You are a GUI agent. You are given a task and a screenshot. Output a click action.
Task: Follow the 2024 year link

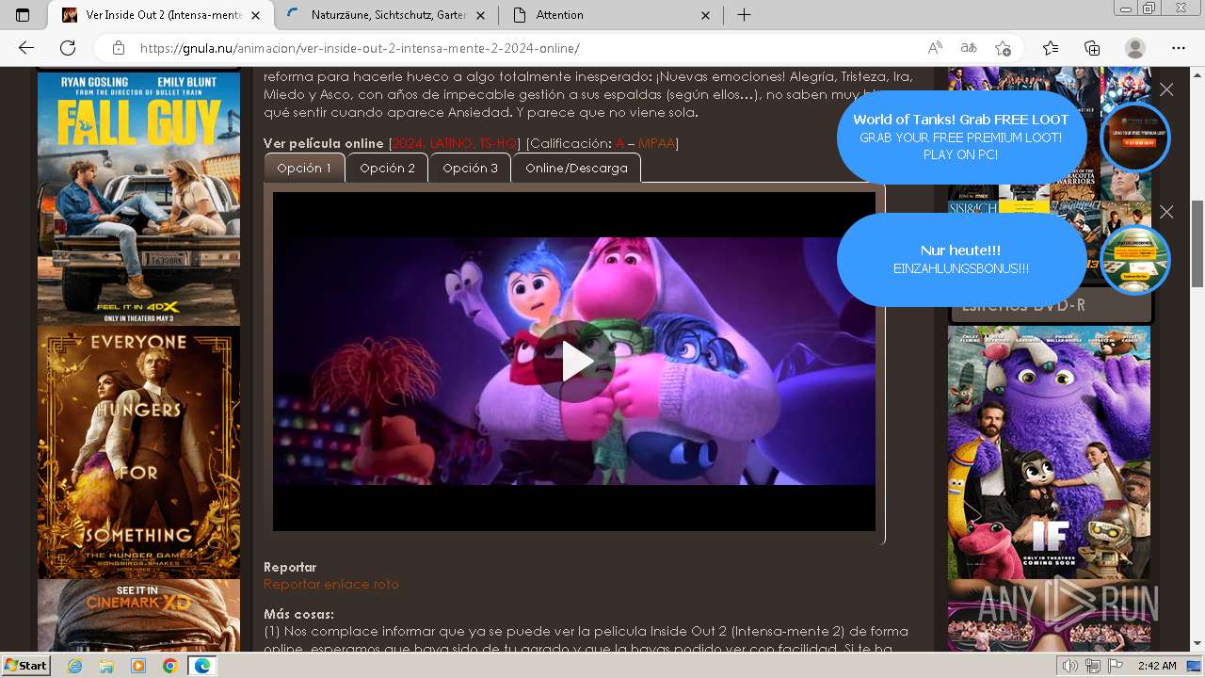408,143
